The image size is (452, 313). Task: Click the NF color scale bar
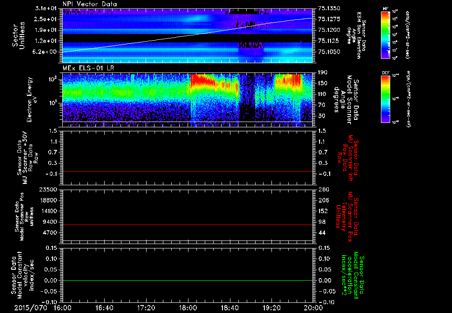tap(385, 34)
